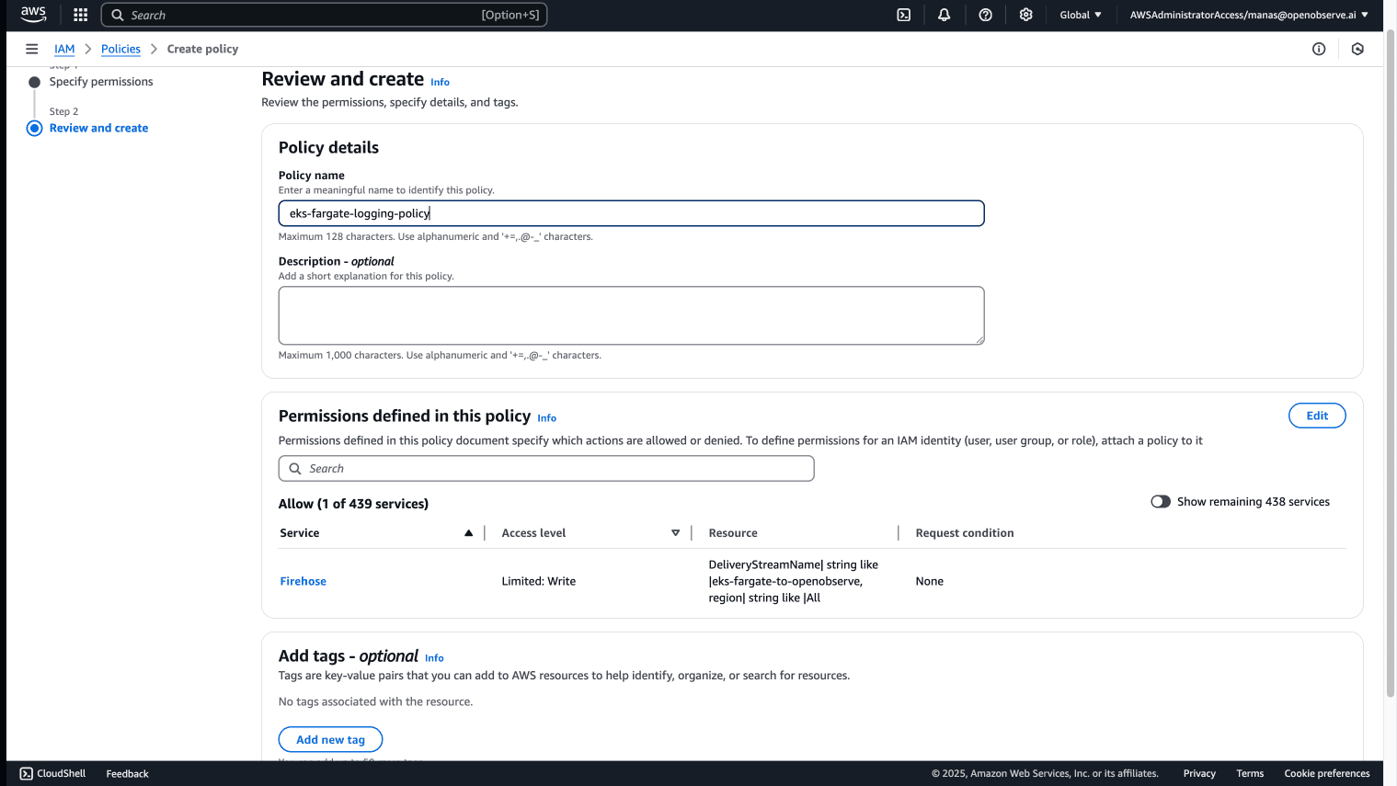The image size is (1397, 786).
Task: Click the AWS logo home icon
Action: coord(33,15)
